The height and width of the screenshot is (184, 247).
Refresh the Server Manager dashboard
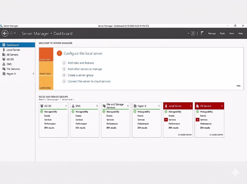pyautogui.click(x=193, y=33)
